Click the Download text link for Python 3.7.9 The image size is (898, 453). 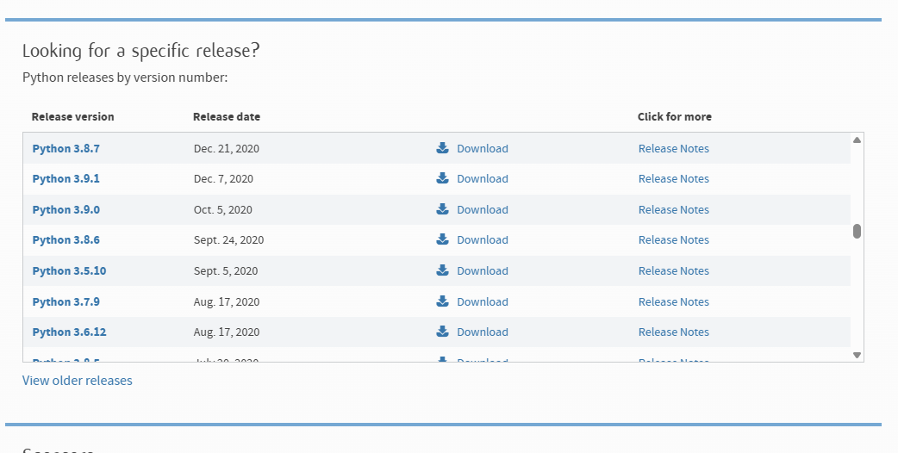[483, 302]
